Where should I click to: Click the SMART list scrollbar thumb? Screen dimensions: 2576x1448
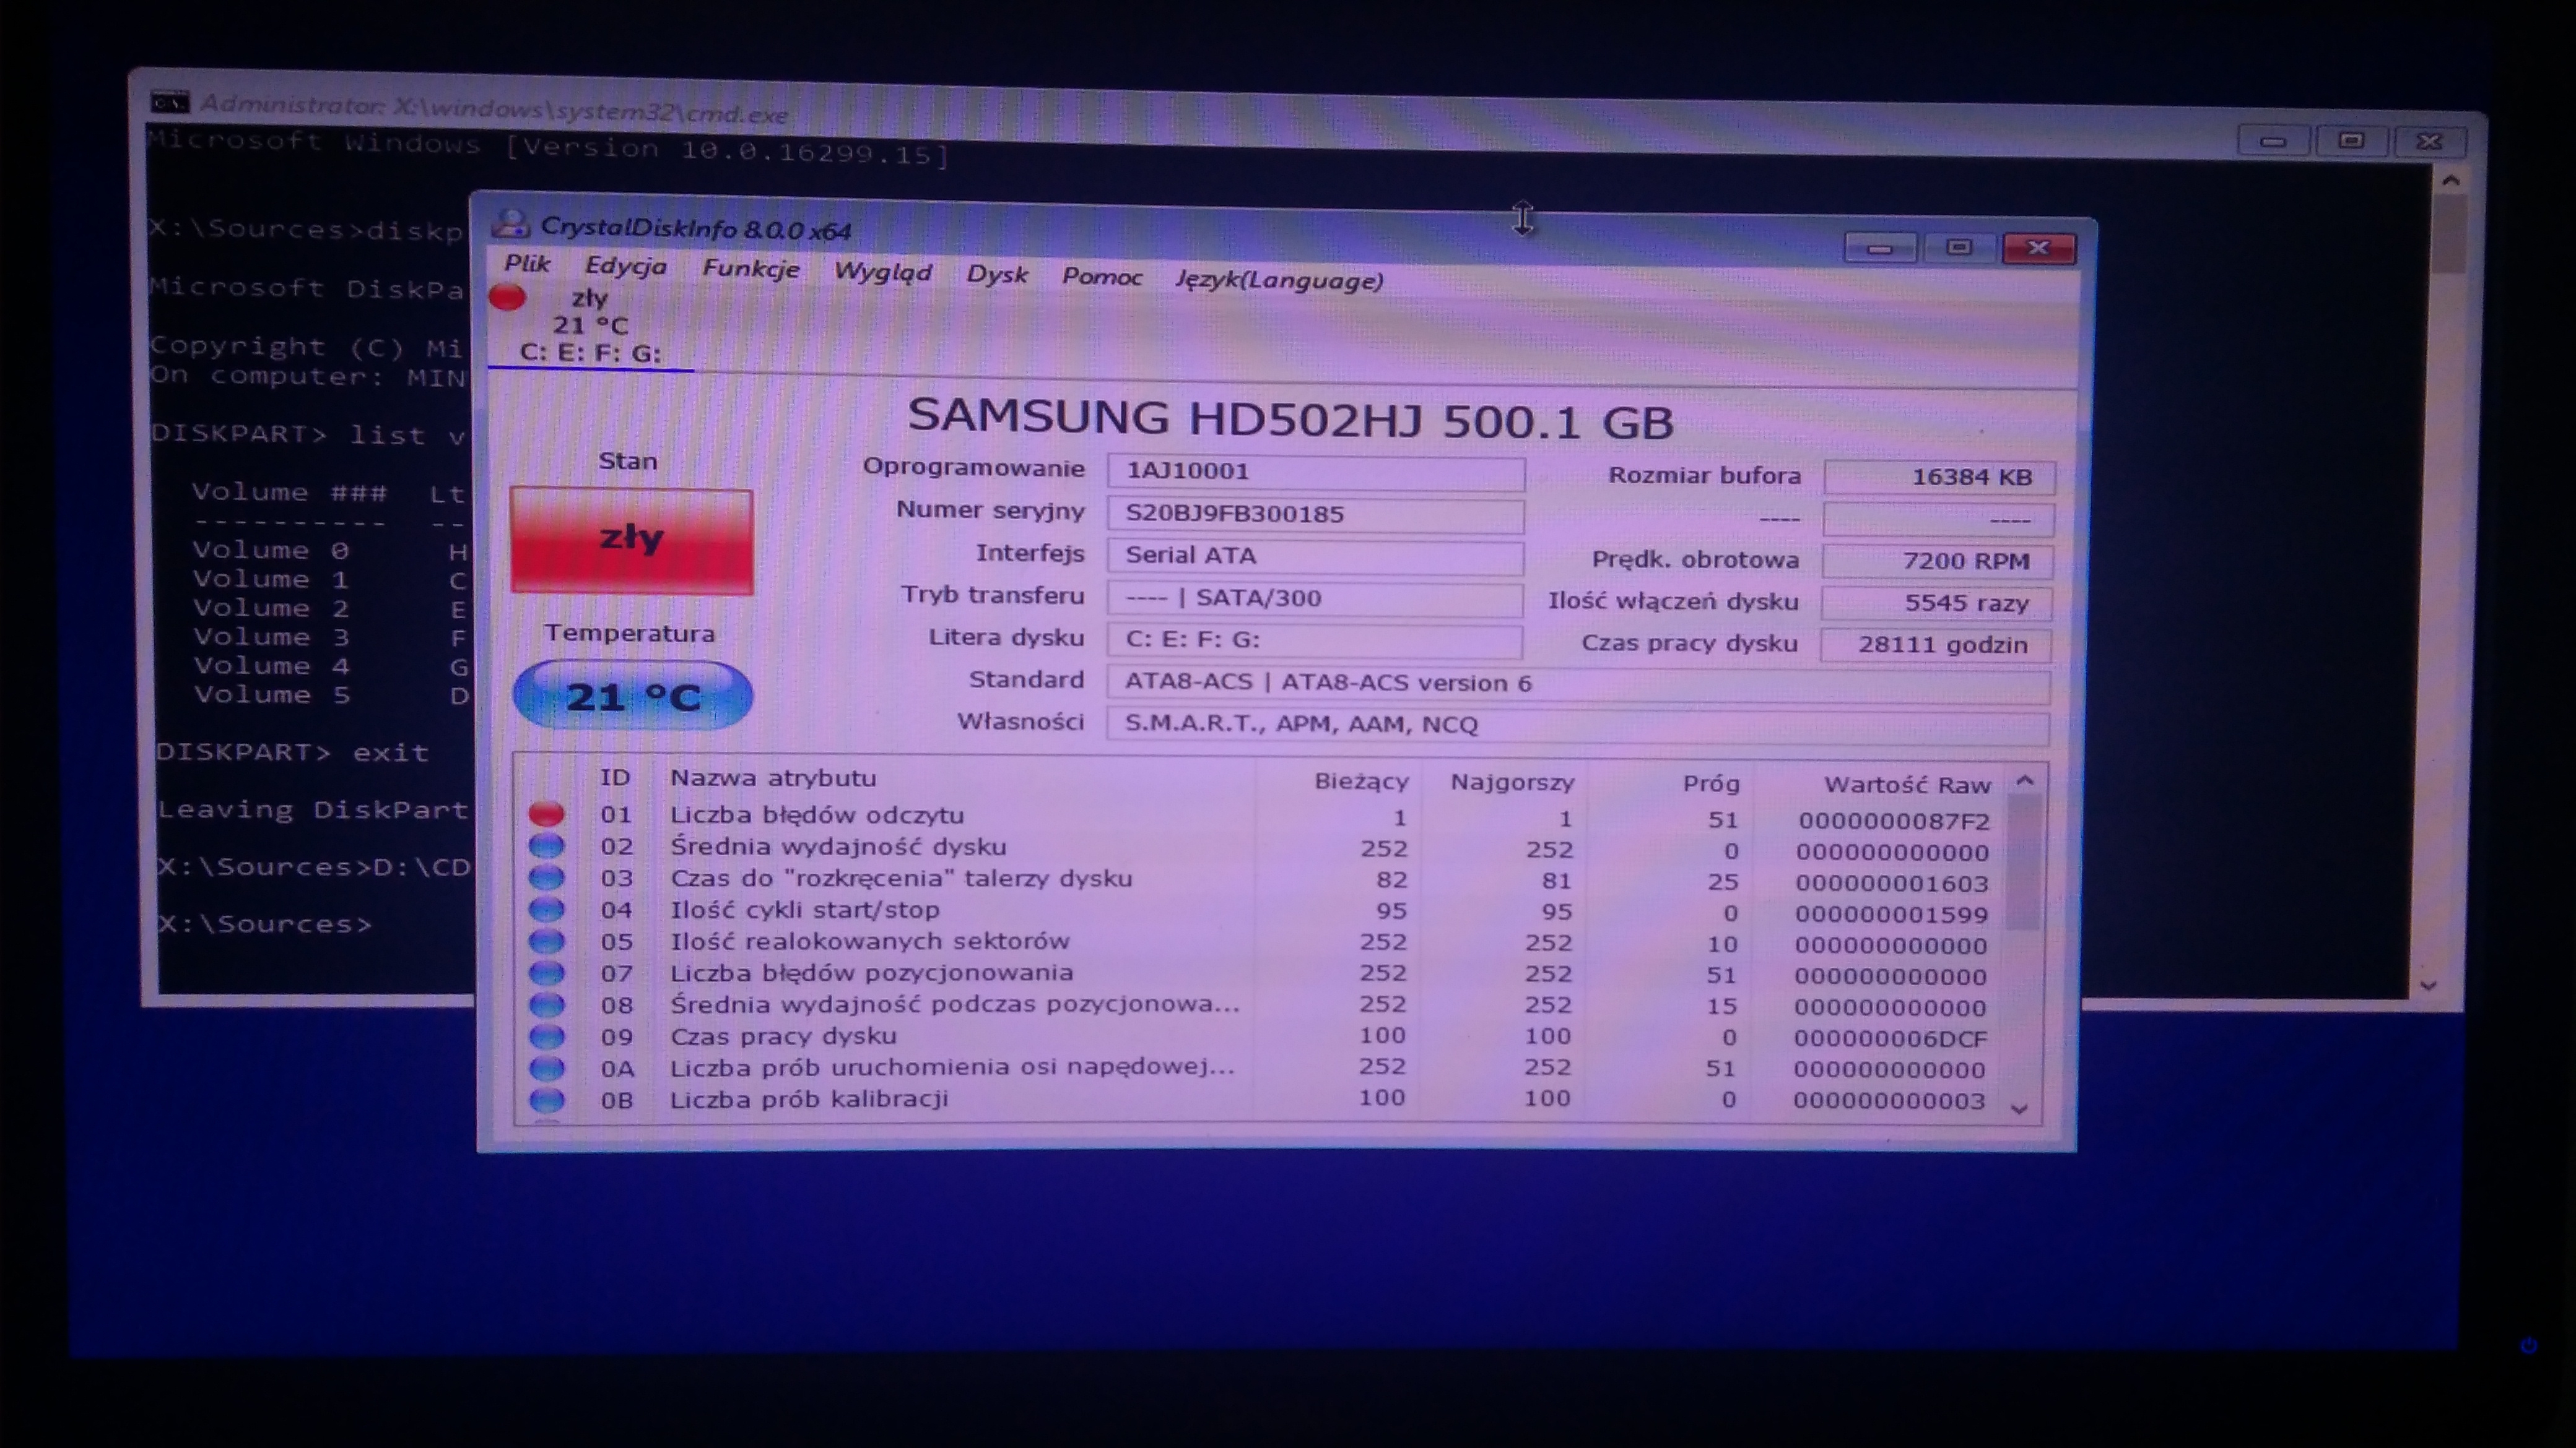pyautogui.click(x=2023, y=863)
